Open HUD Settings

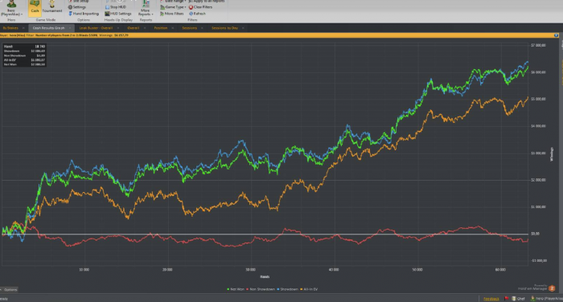pos(118,14)
